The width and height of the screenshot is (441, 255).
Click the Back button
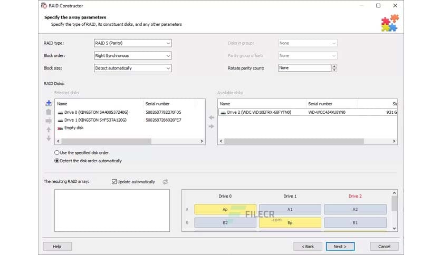click(x=308, y=246)
